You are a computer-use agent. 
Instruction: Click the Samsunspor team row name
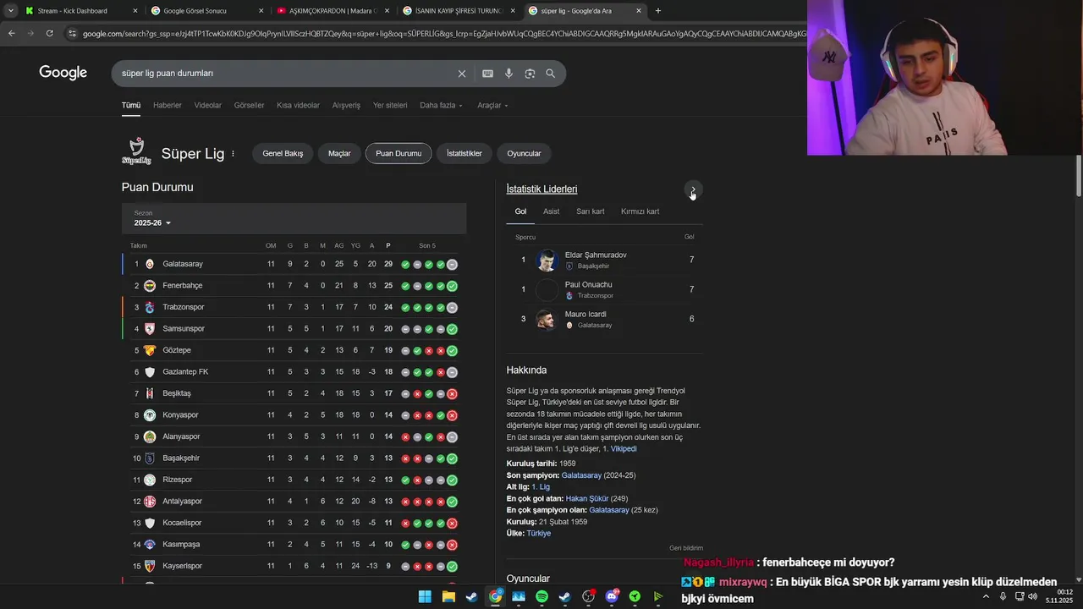pyautogui.click(x=184, y=329)
